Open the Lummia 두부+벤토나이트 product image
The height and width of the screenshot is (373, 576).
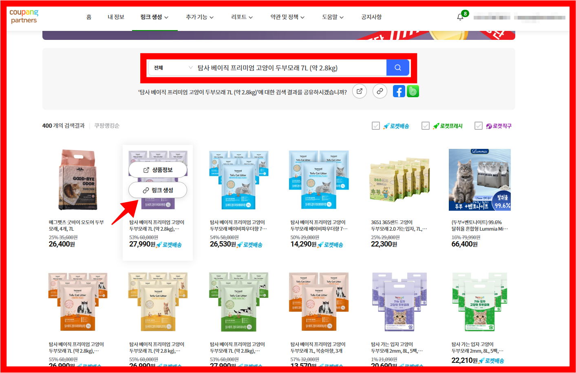coord(480,180)
